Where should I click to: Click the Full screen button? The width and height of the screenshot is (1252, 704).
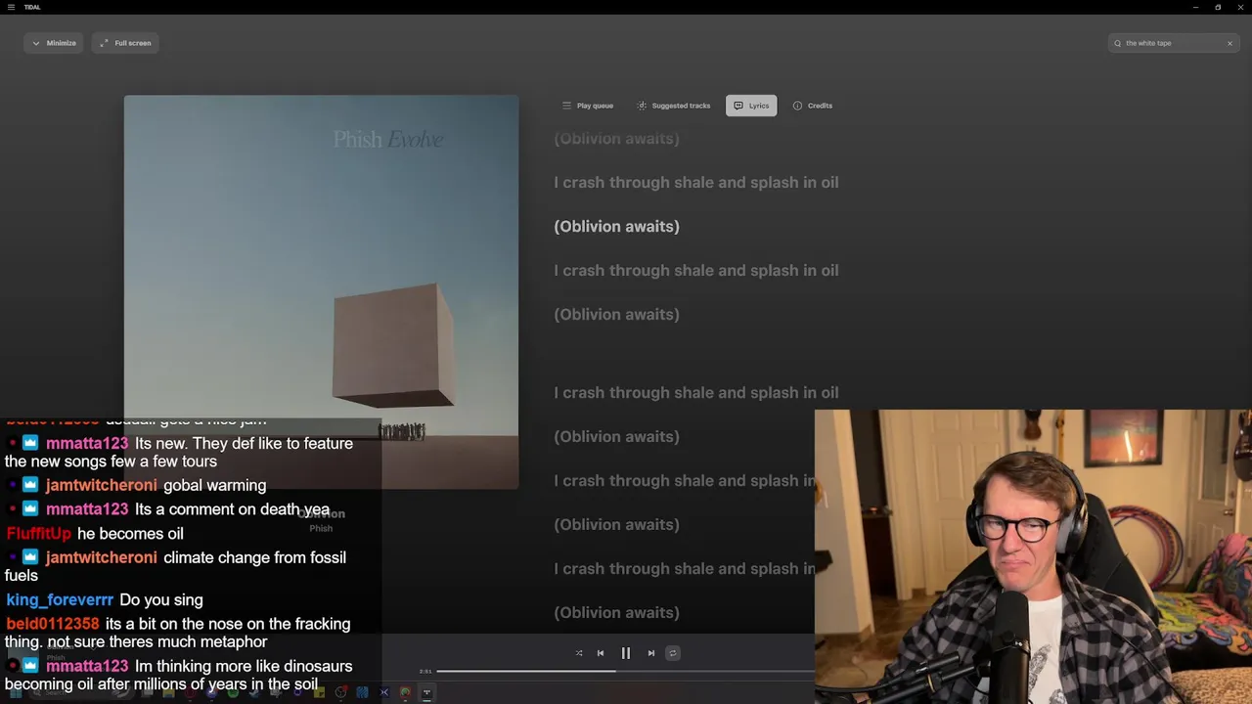pos(125,43)
